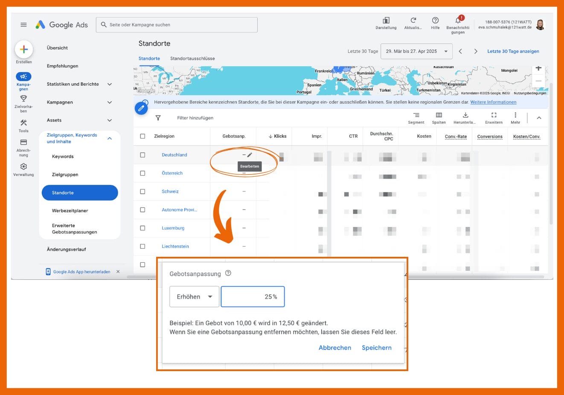
Task: Click the Speichern button
Action: [x=376, y=348]
